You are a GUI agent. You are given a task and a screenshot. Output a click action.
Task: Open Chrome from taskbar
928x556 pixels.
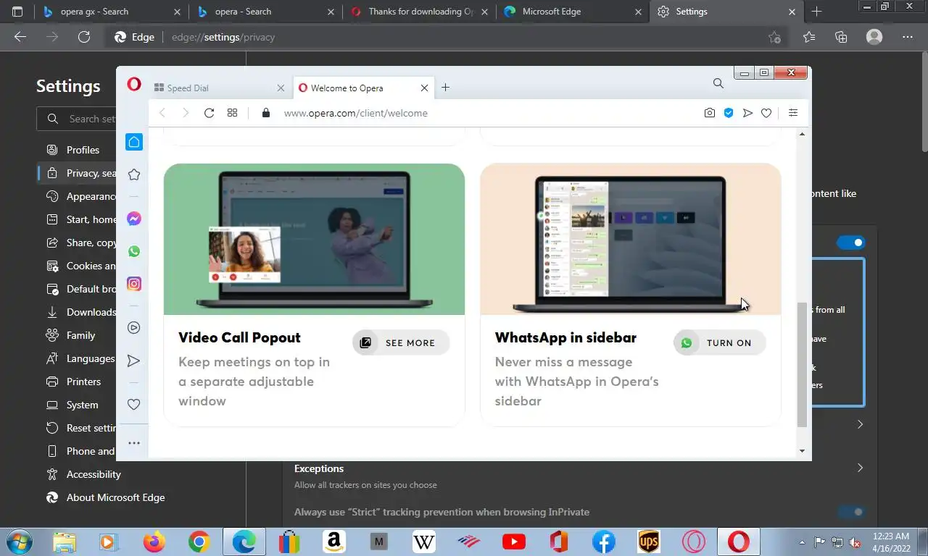pyautogui.click(x=199, y=542)
